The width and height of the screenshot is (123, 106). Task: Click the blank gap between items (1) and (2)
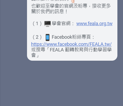72,30
